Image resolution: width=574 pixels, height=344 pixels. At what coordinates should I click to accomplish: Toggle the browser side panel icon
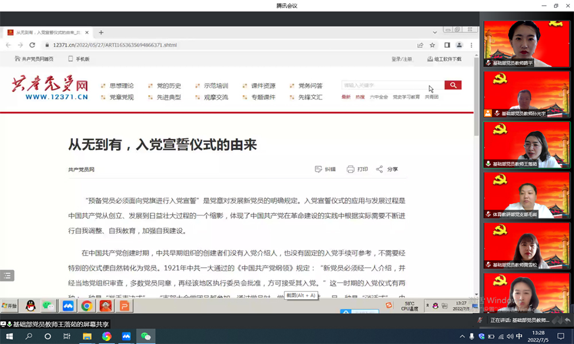point(447,45)
